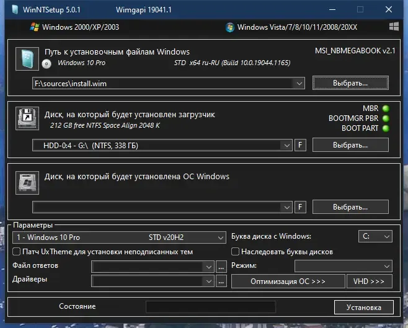Open the empty installation drive dropdown
Viewport: 408px width, 328px height.
[x=286, y=207]
